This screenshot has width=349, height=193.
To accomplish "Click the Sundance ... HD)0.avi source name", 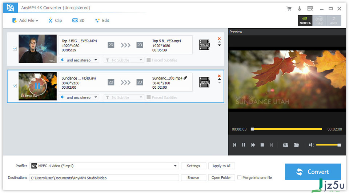I will 79,78.
